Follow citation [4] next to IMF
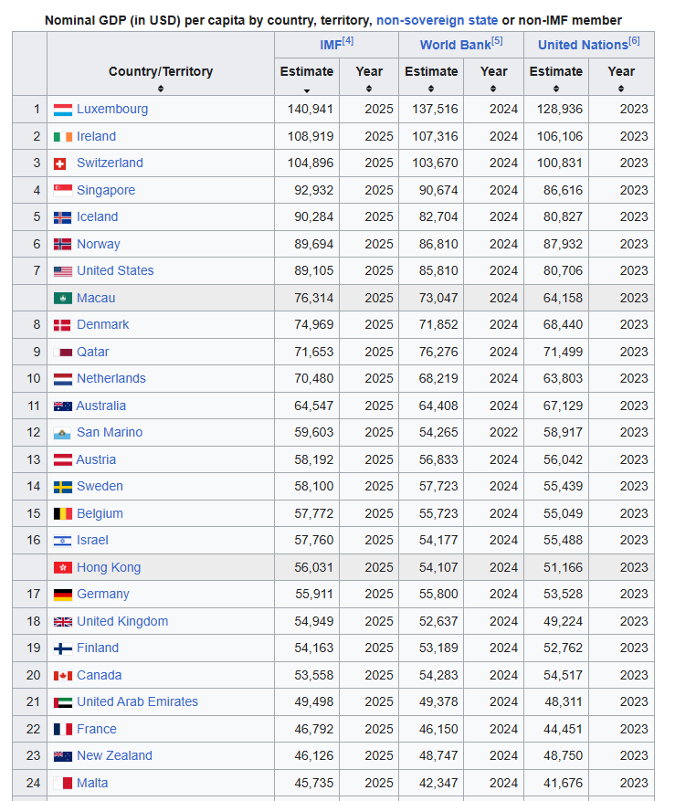Image resolution: width=675 pixels, height=801 pixels. click(x=348, y=41)
